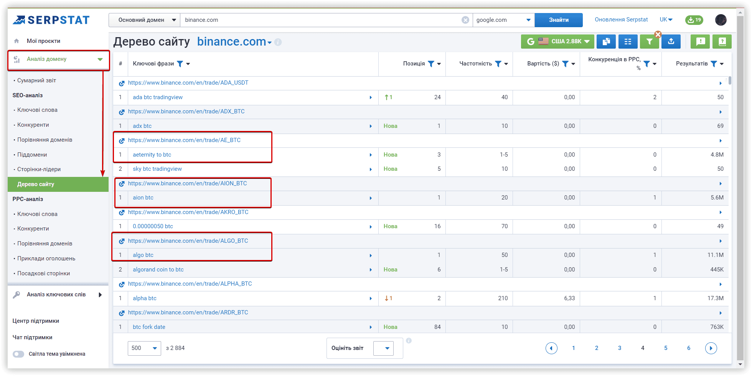Filter the Ключові фрази column
The height and width of the screenshot is (376, 752).
[180, 64]
